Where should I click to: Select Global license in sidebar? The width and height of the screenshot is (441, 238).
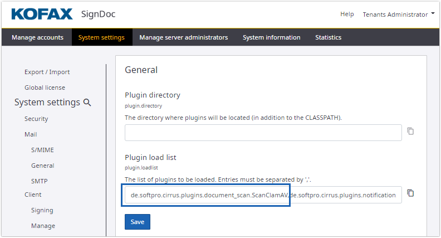point(45,88)
